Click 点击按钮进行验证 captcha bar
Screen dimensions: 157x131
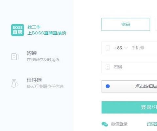click(129, 86)
